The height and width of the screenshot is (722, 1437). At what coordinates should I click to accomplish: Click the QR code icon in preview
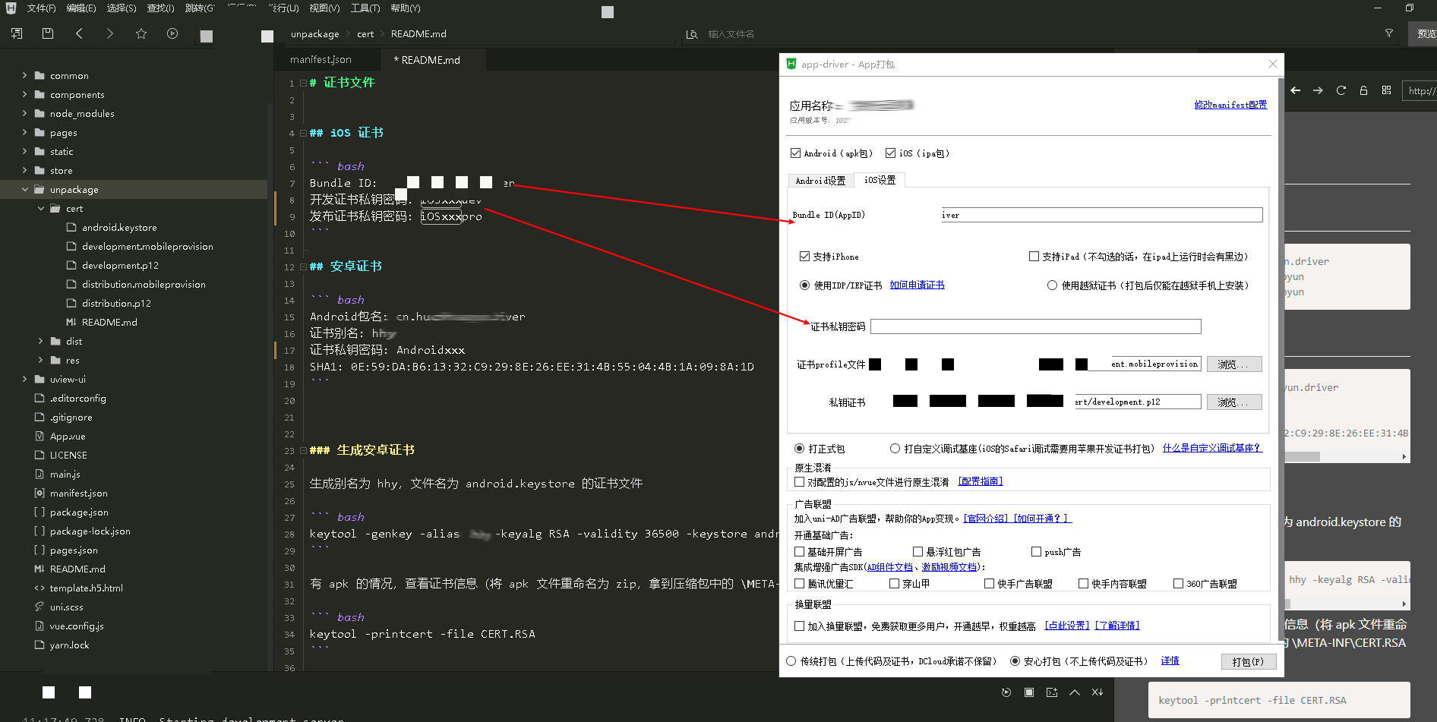tap(1386, 90)
